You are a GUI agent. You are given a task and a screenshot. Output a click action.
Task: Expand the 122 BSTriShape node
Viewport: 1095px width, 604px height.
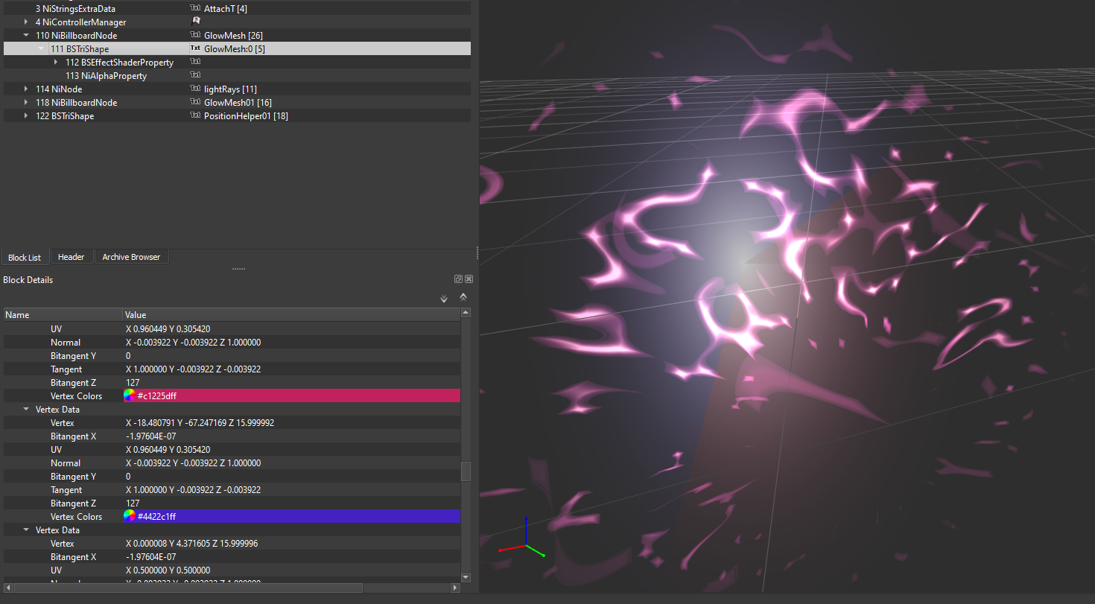point(27,115)
